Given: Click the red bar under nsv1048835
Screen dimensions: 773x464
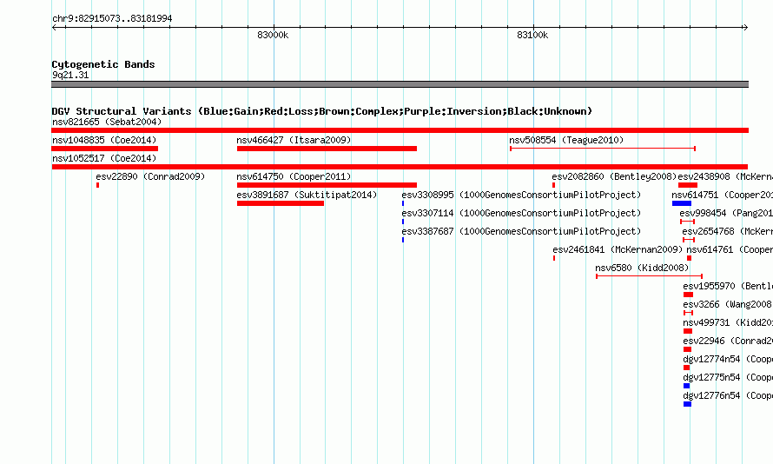Looking at the screenshot, I should [104, 149].
